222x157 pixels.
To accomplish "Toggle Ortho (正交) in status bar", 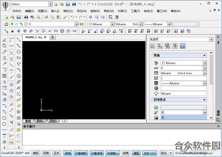I will click(56, 153).
